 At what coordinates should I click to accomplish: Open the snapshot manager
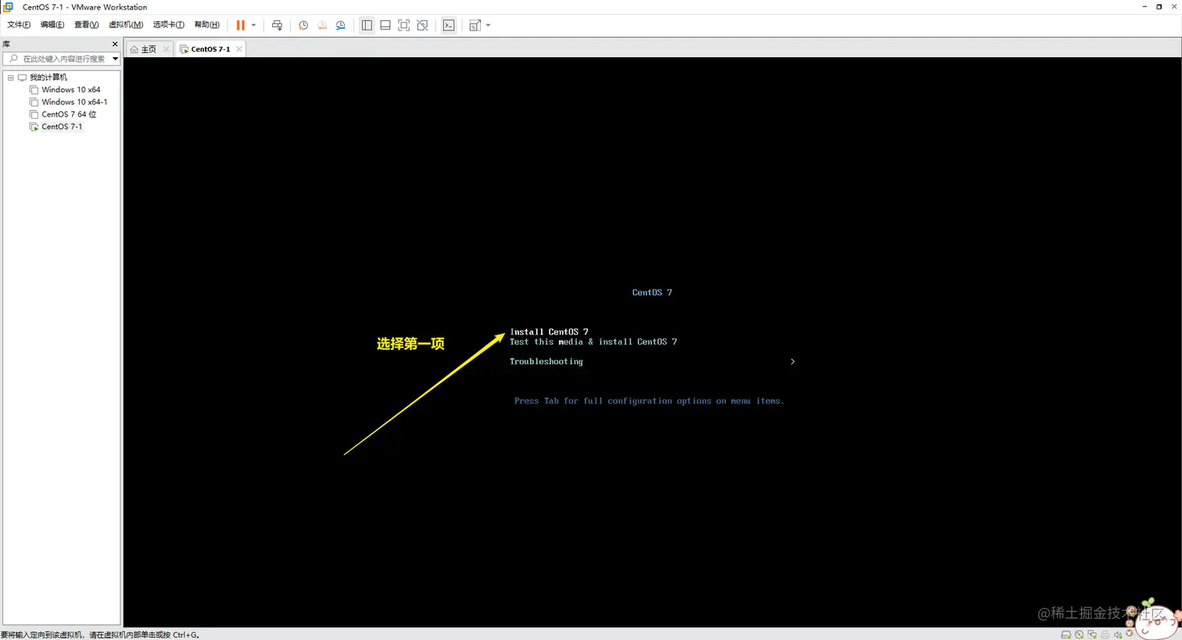(x=341, y=25)
